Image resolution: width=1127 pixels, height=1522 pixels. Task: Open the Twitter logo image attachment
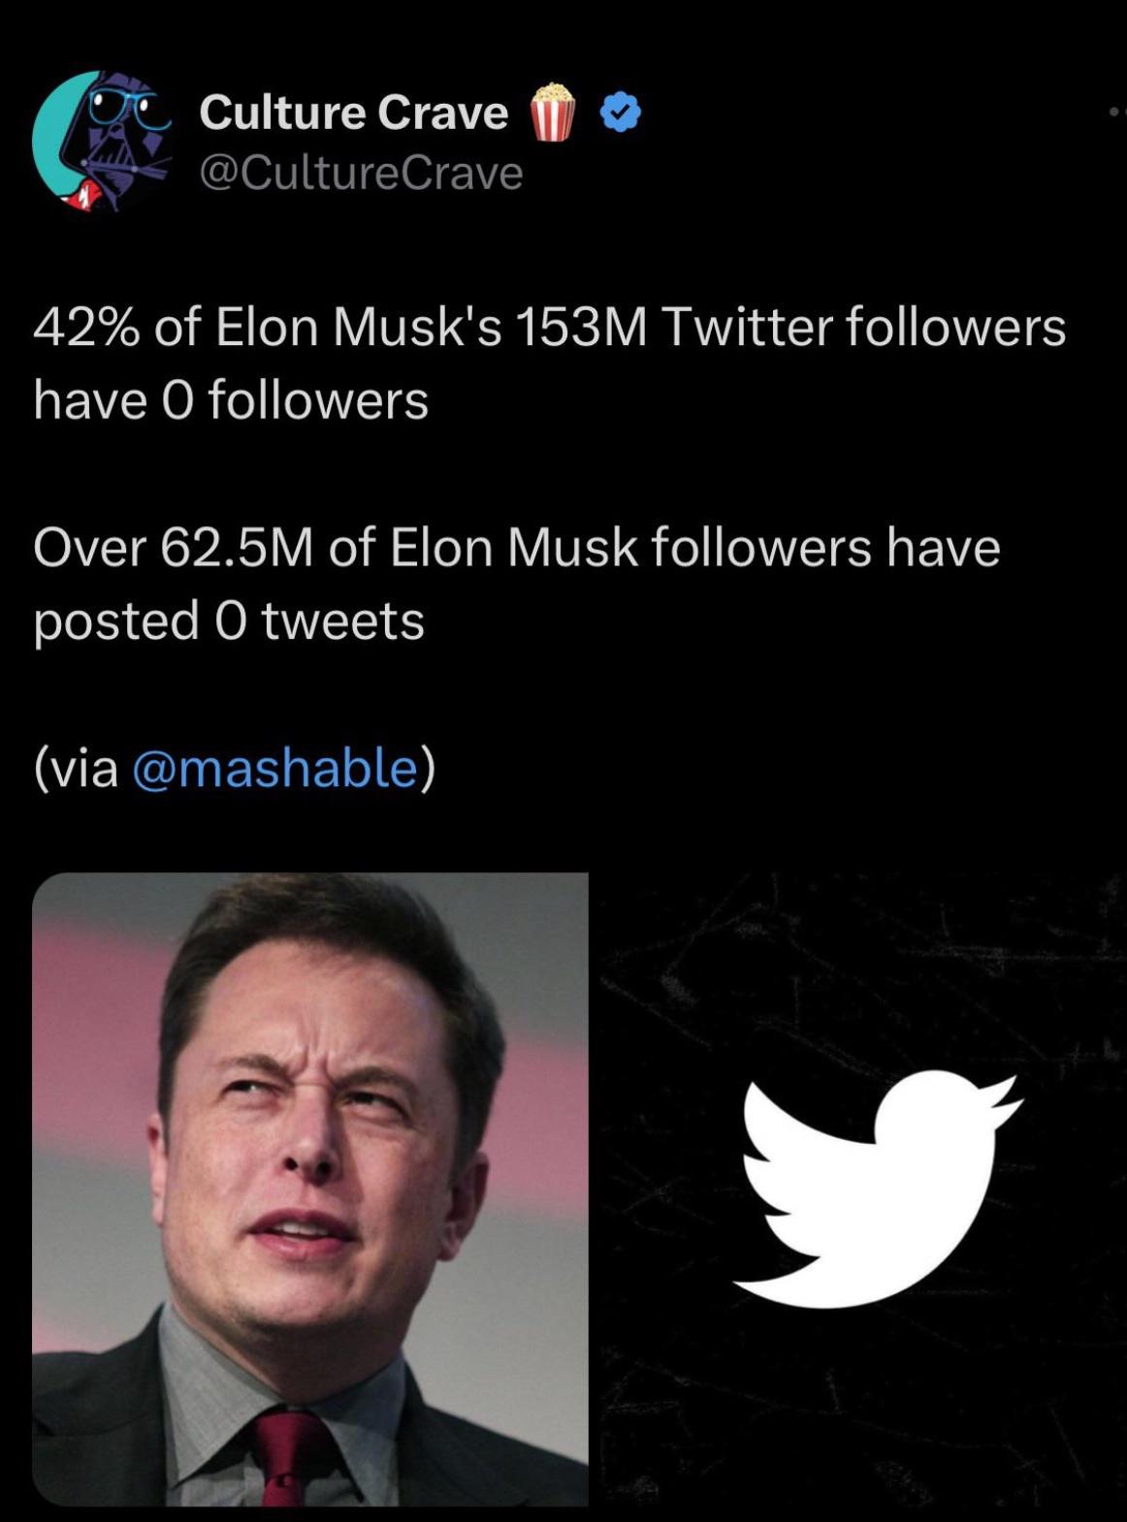coord(863,1192)
